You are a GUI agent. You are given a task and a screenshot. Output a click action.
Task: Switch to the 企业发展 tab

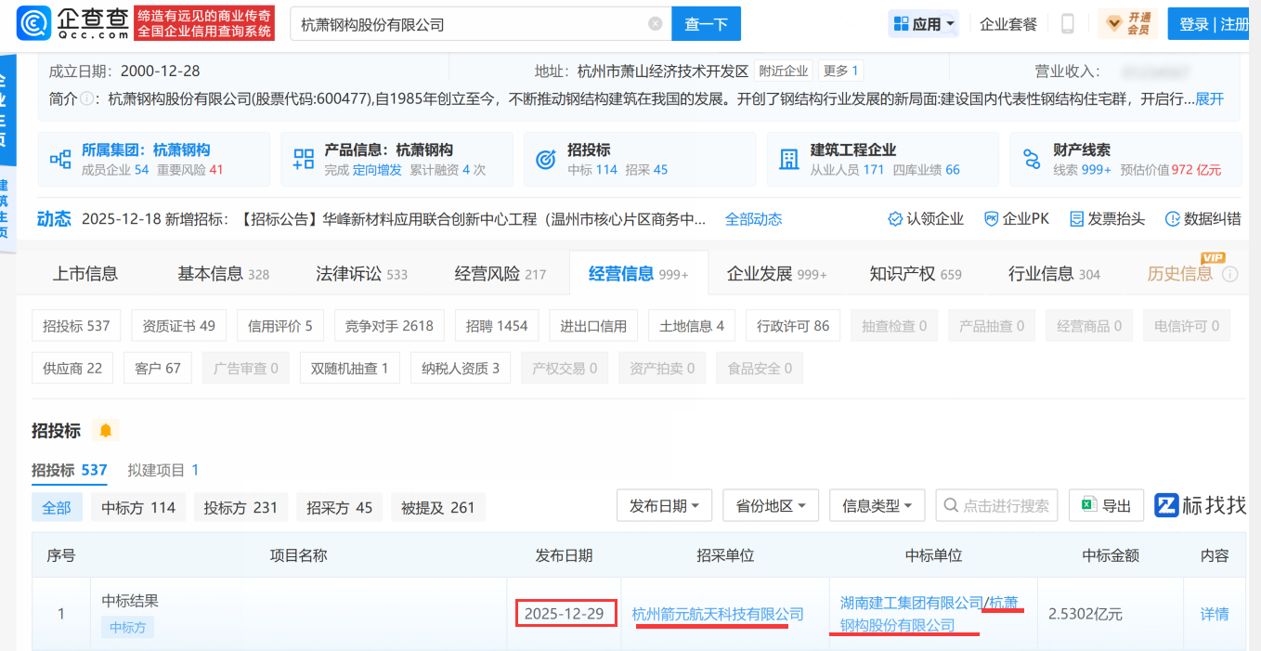(776, 273)
